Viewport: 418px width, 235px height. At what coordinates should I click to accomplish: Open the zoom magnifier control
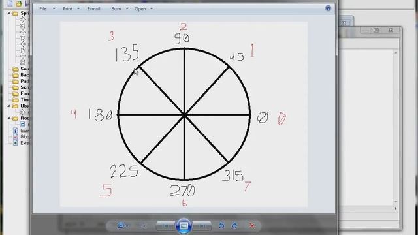coord(122,226)
